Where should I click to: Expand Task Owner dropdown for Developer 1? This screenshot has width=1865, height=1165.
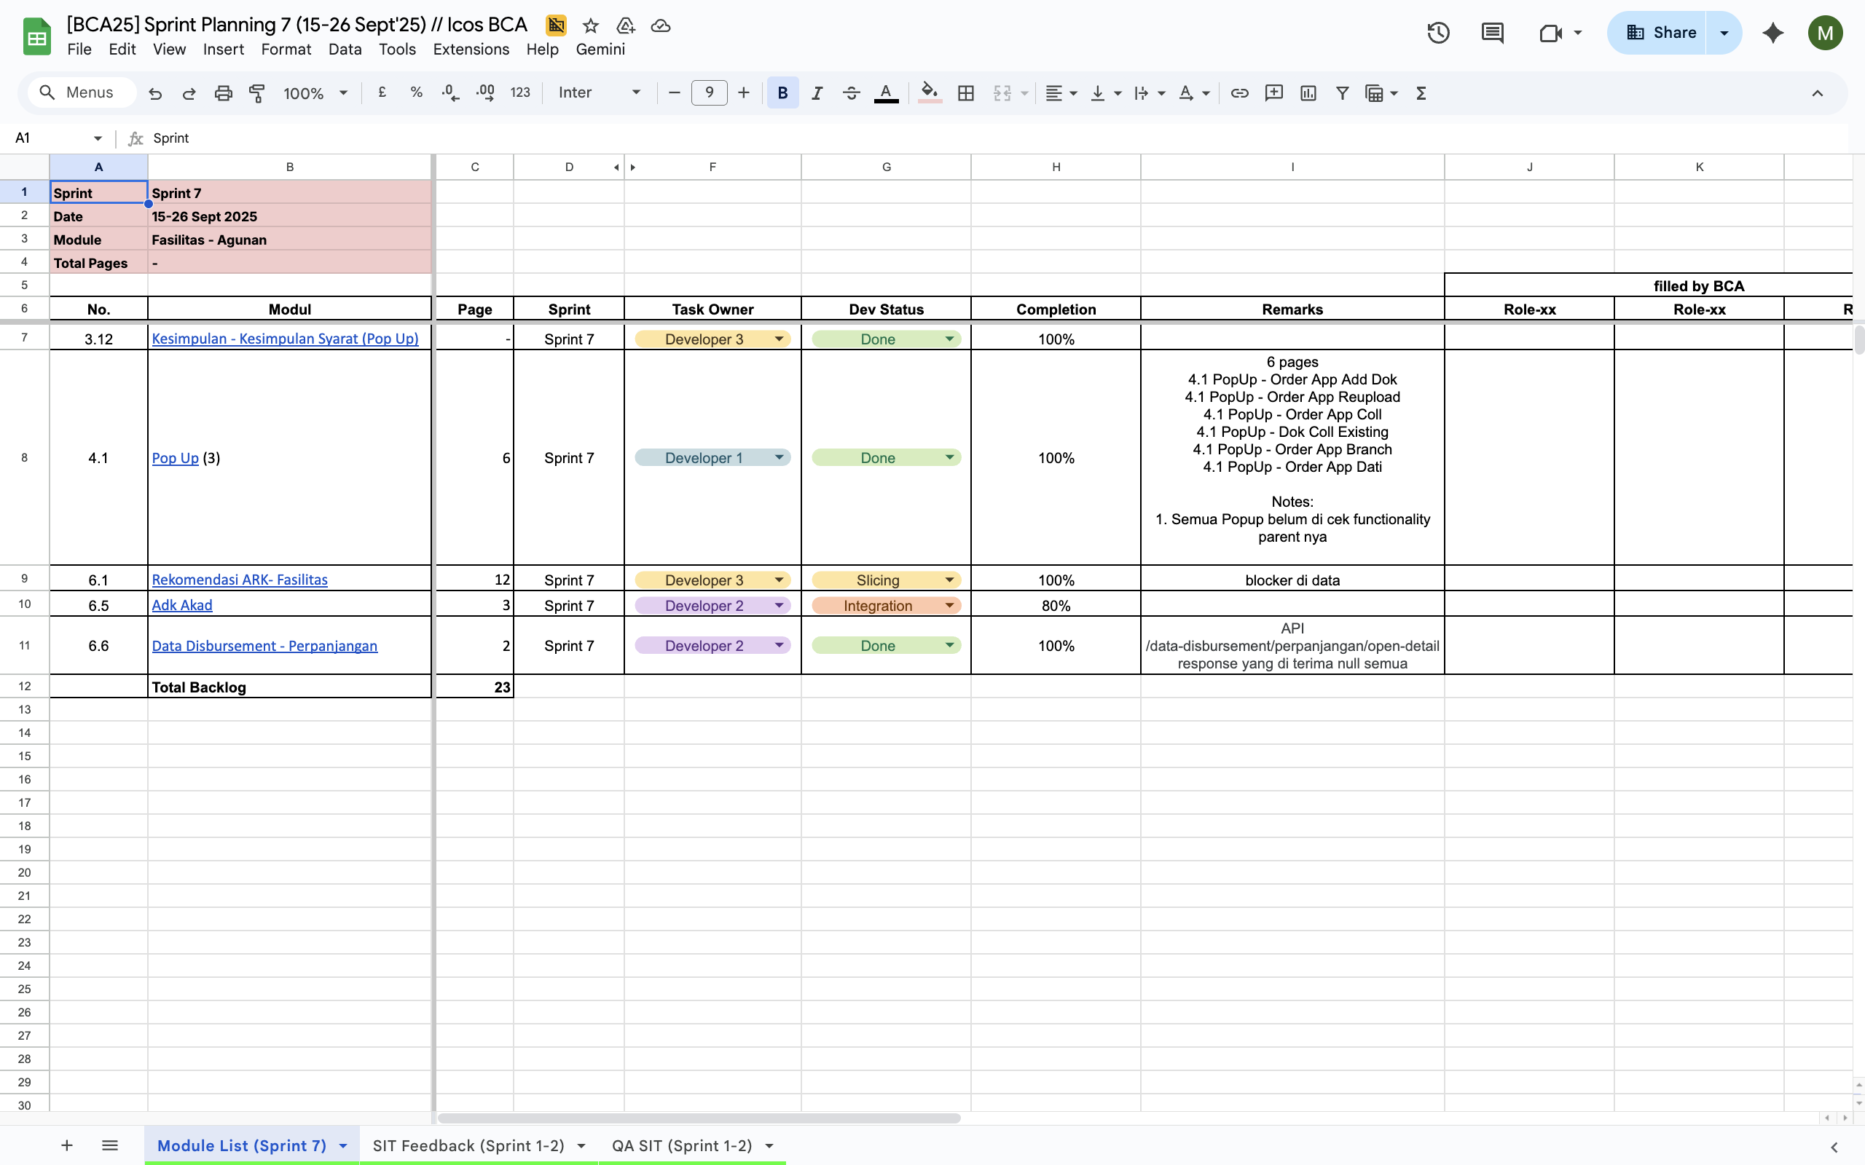[x=779, y=458]
